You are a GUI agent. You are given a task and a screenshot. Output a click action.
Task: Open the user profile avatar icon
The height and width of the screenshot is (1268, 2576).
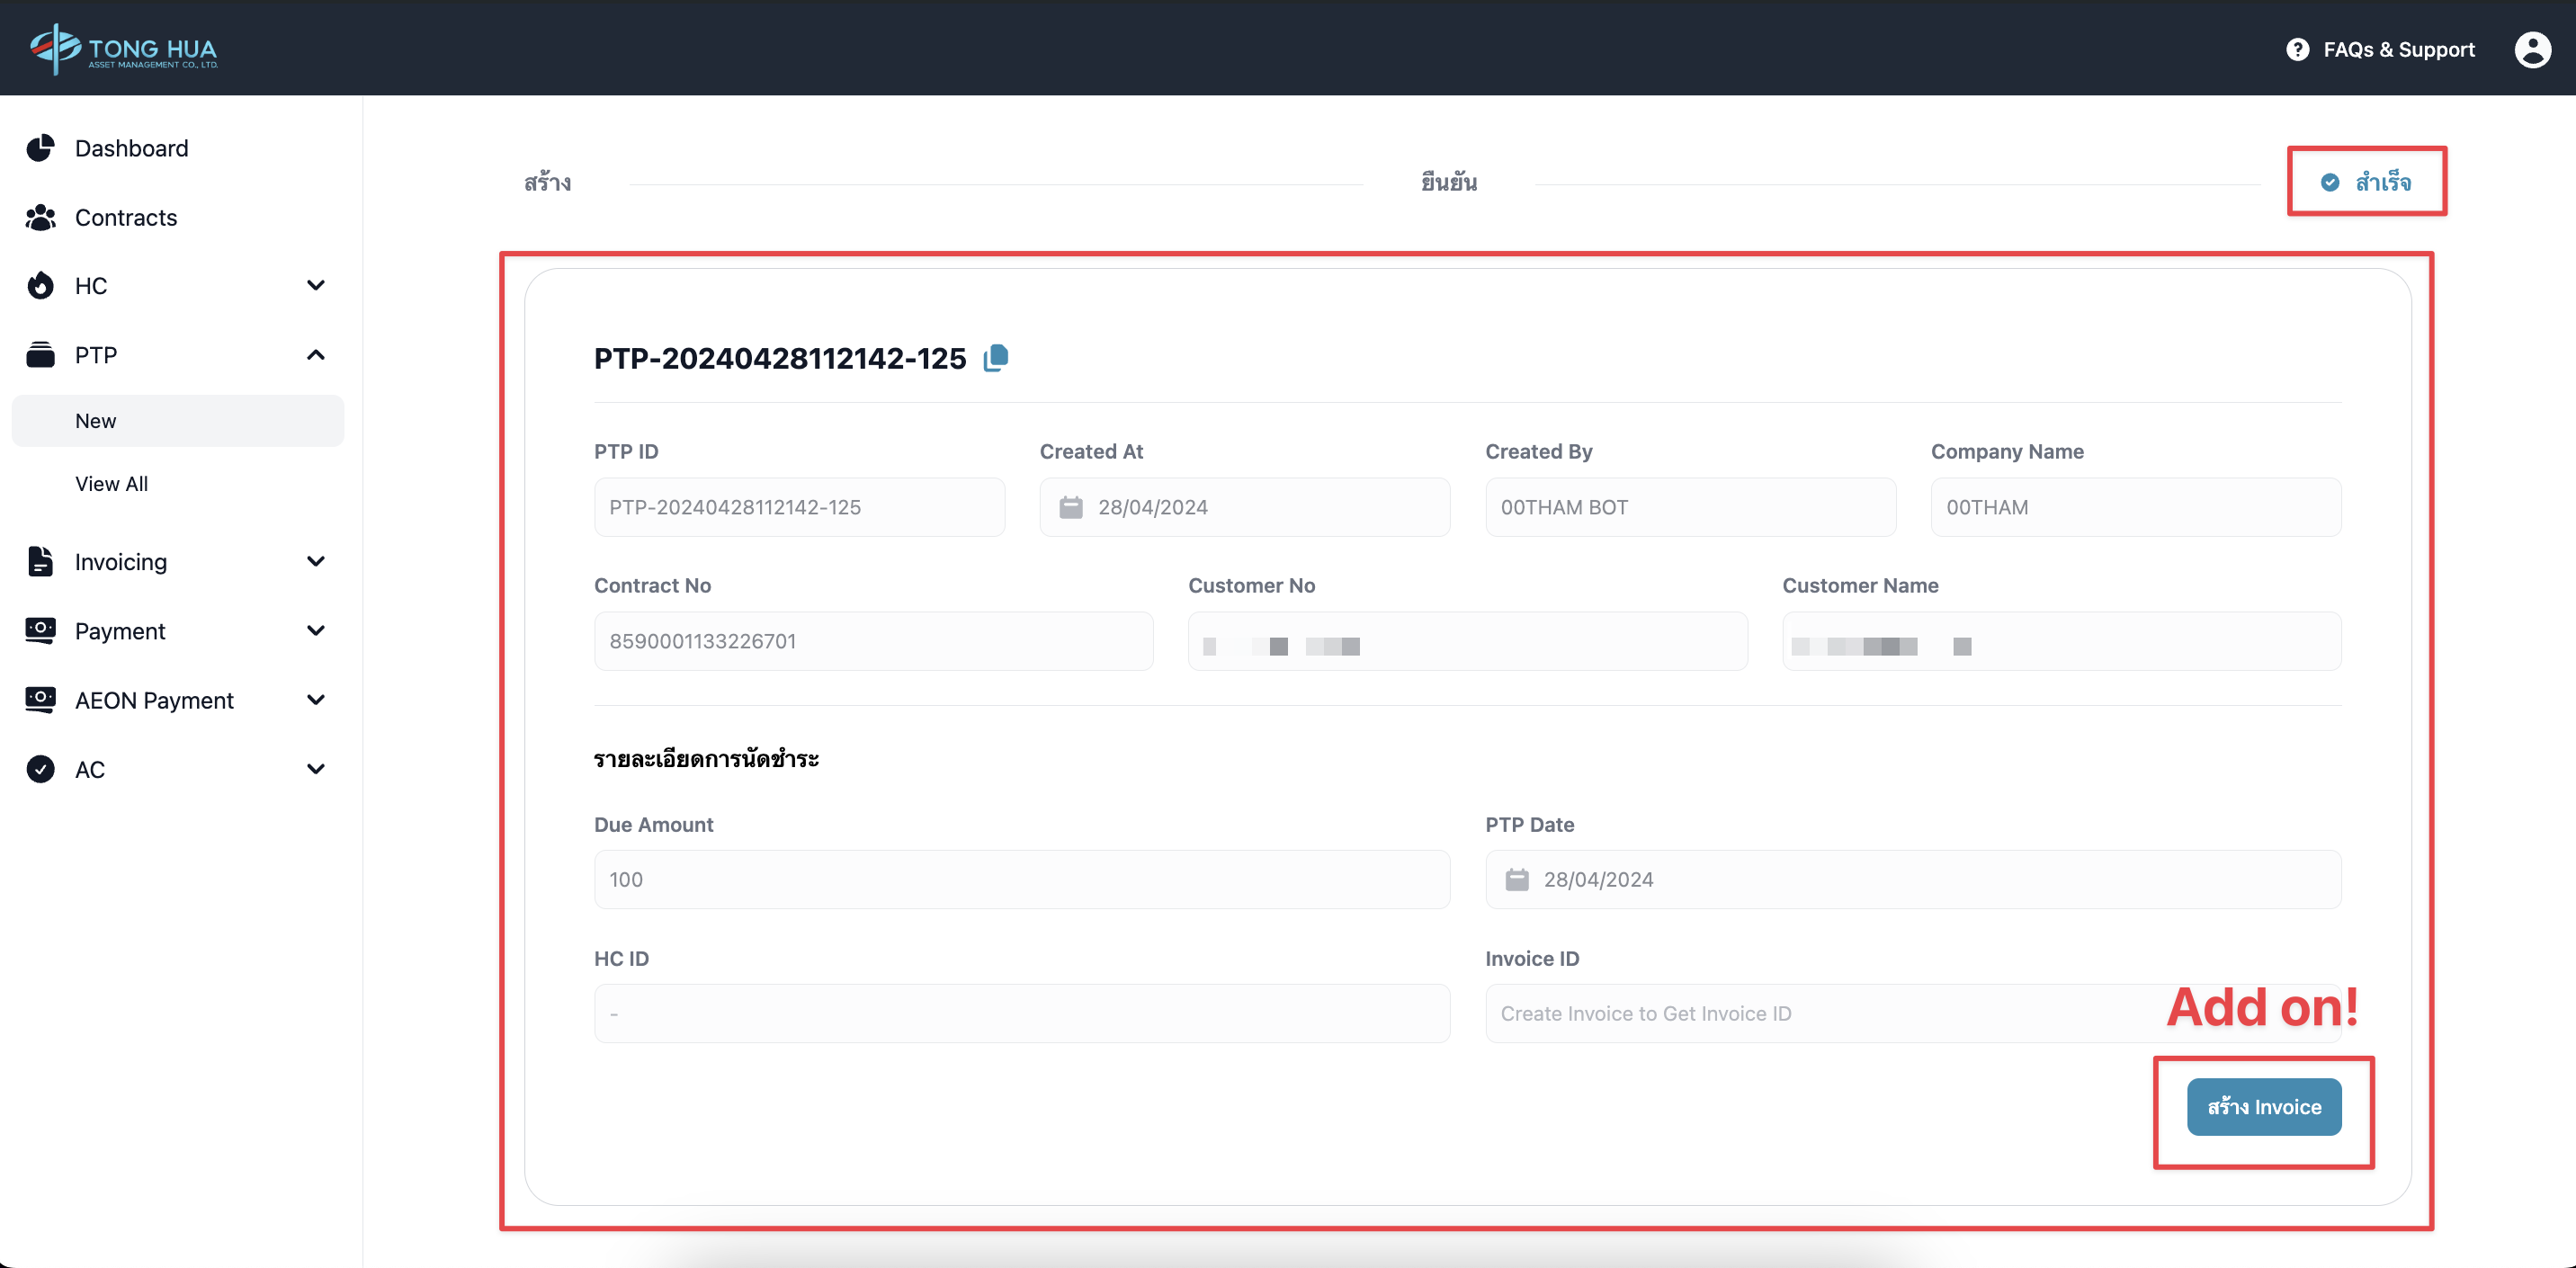tap(2532, 49)
